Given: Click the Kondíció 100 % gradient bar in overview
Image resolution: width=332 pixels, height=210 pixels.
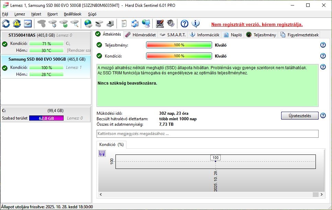Looking at the screenshot, I should coord(179,56).
